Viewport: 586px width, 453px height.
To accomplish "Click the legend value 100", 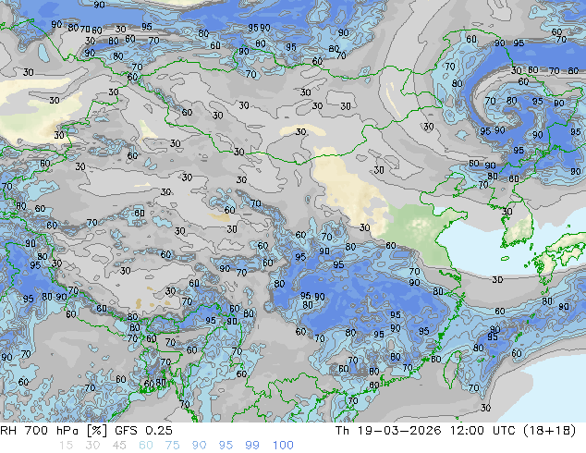I will coord(283,446).
